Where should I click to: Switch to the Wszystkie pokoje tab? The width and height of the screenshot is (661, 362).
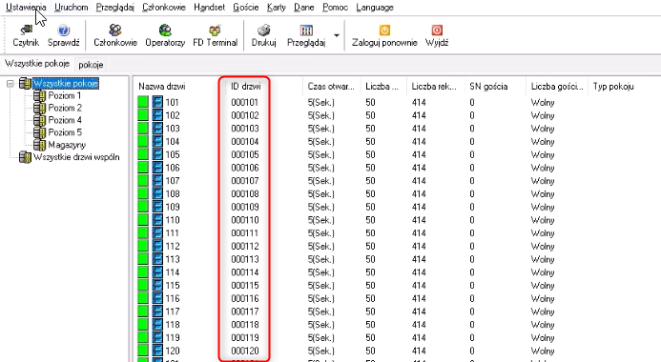point(37,64)
